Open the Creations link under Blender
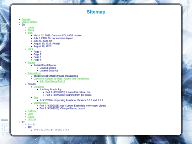Viewport: 192px width, 144px height. pos(39,87)
